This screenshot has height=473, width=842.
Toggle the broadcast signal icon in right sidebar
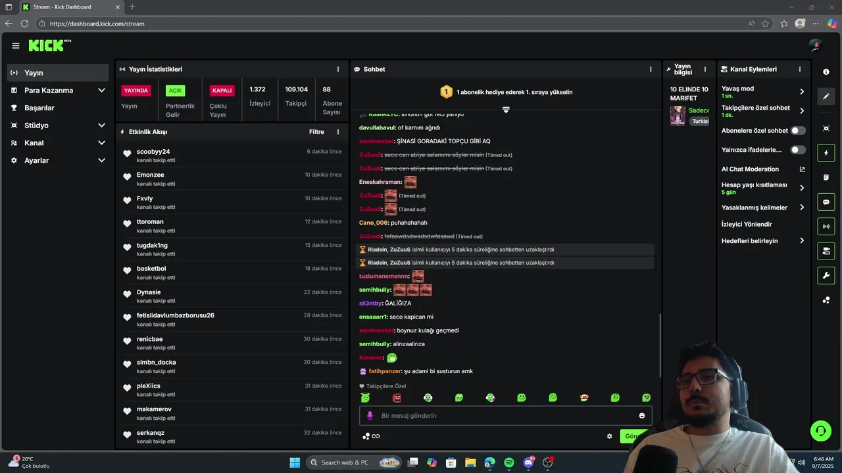[x=826, y=226]
